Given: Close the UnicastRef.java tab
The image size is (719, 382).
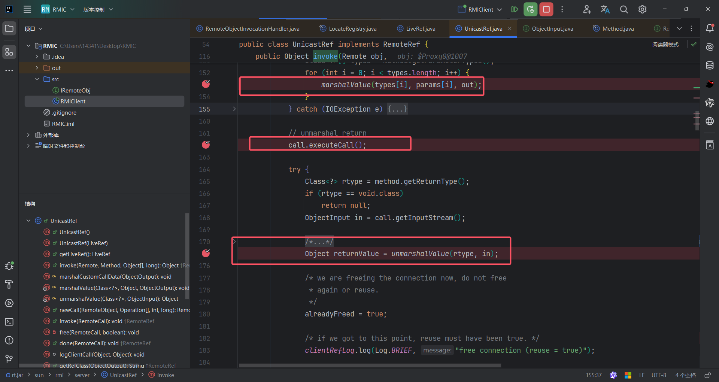Looking at the screenshot, I should coord(510,28).
